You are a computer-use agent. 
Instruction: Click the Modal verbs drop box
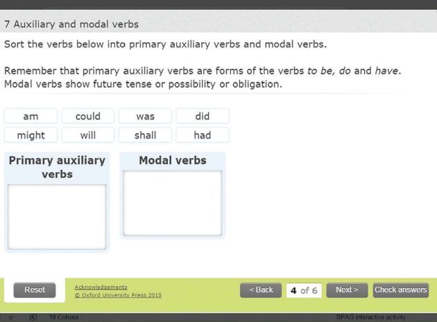[173, 203]
